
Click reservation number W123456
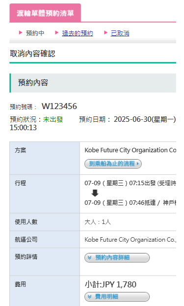(59, 107)
